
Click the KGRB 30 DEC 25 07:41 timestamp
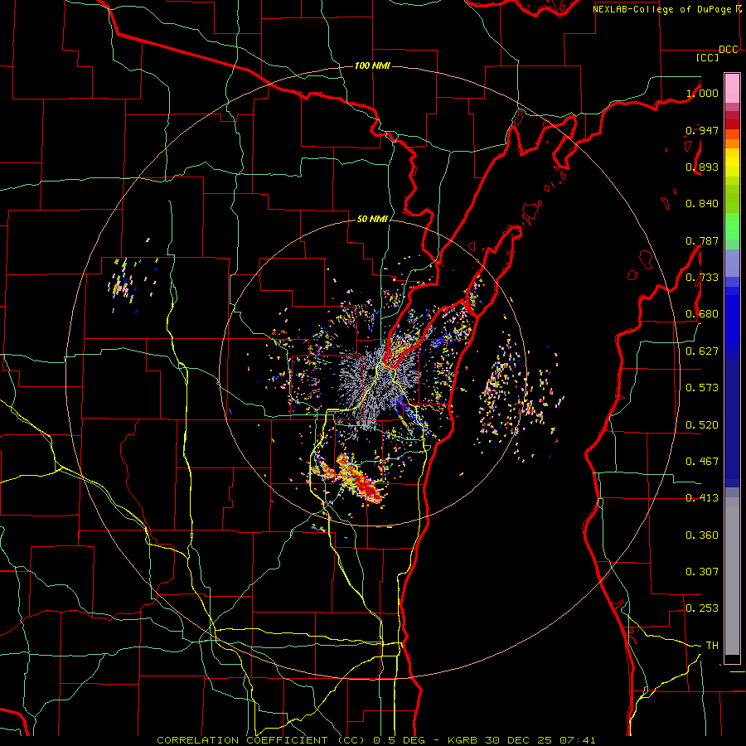pyautogui.click(x=521, y=740)
